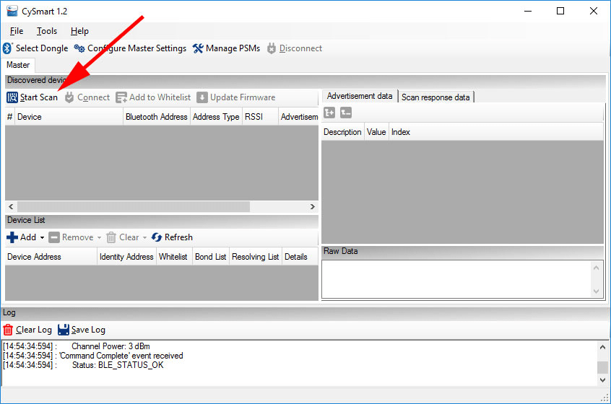Open Configure Master Settings
This screenshot has height=404, width=611.
tap(130, 48)
